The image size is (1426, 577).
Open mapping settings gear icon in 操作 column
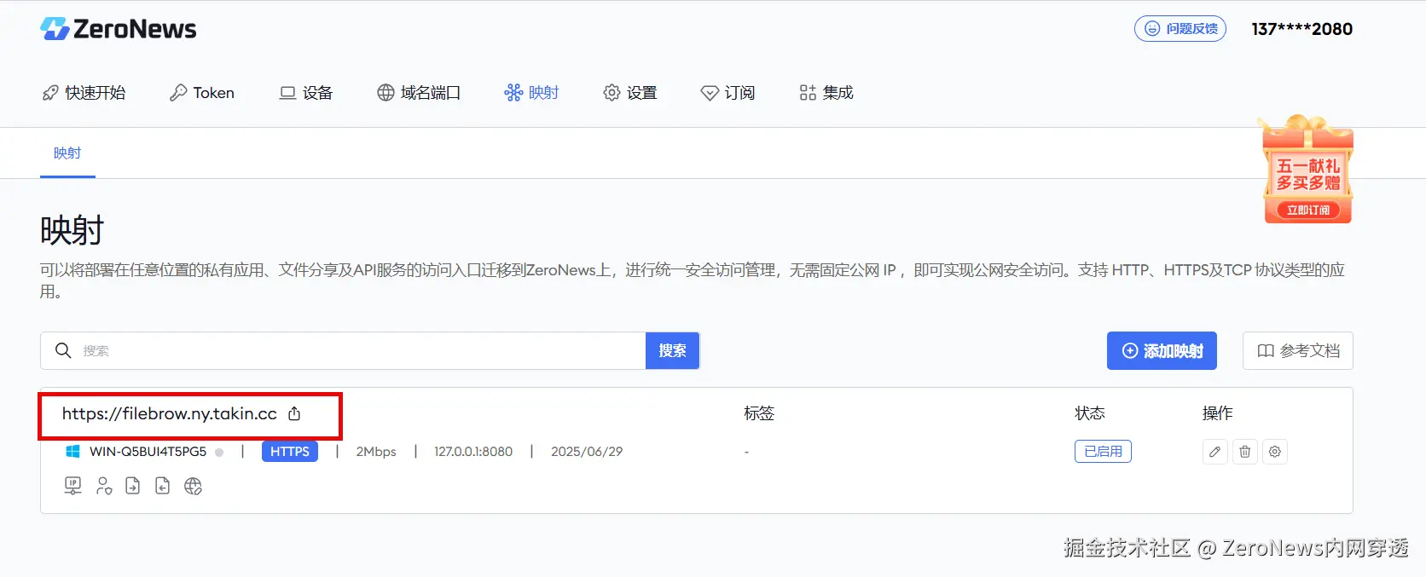pyautogui.click(x=1275, y=452)
